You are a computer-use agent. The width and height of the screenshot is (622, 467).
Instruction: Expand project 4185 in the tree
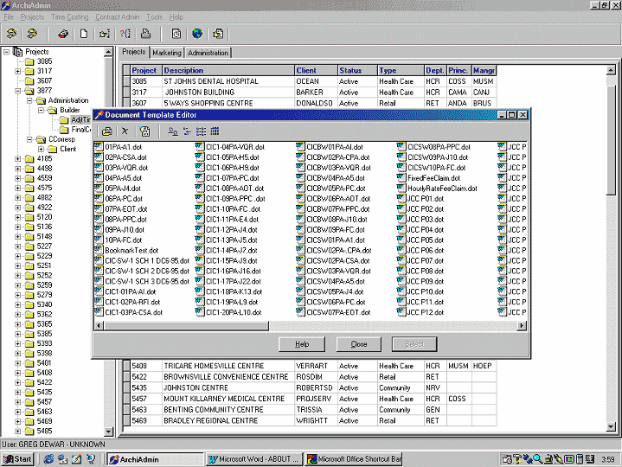(18, 159)
